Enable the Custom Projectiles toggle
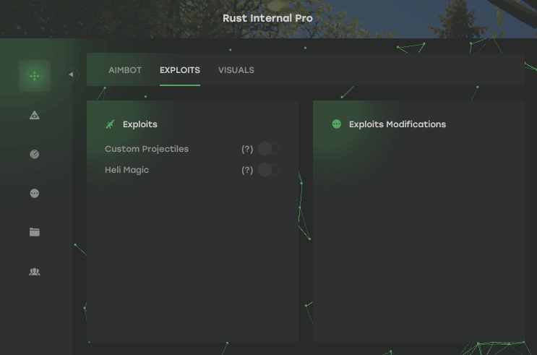Screen dimensions: 537x355 [x=269, y=149]
